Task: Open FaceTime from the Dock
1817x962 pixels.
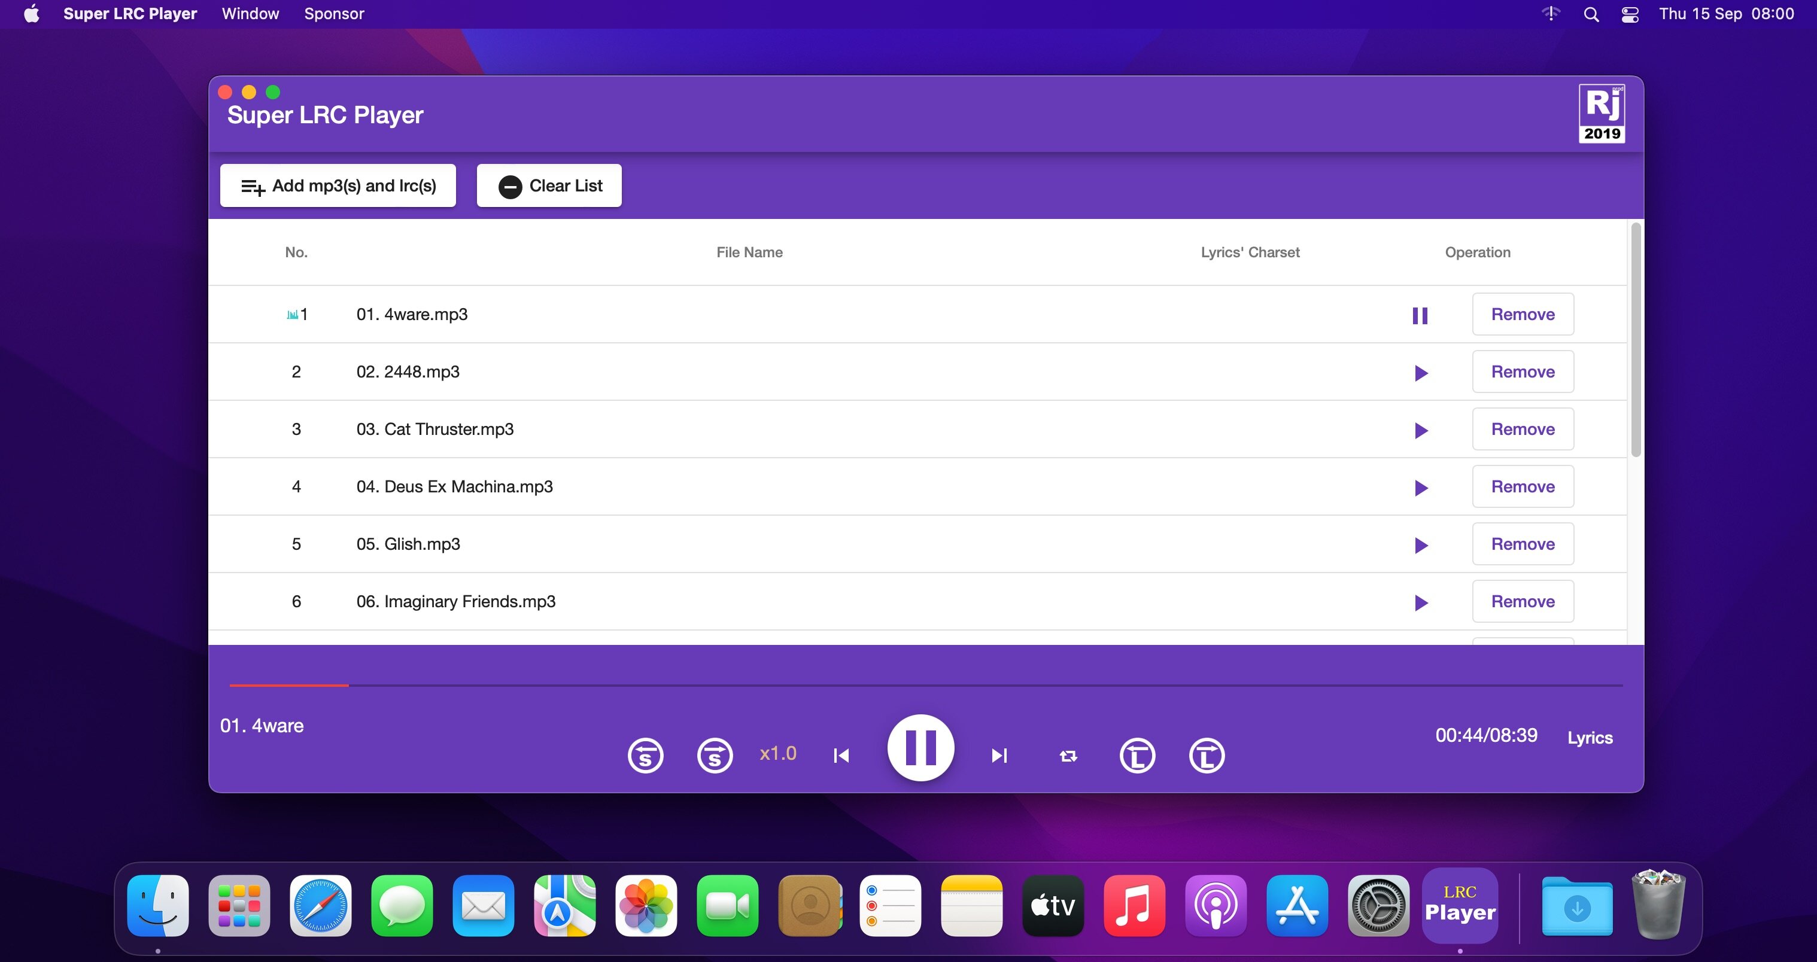Action: click(727, 906)
